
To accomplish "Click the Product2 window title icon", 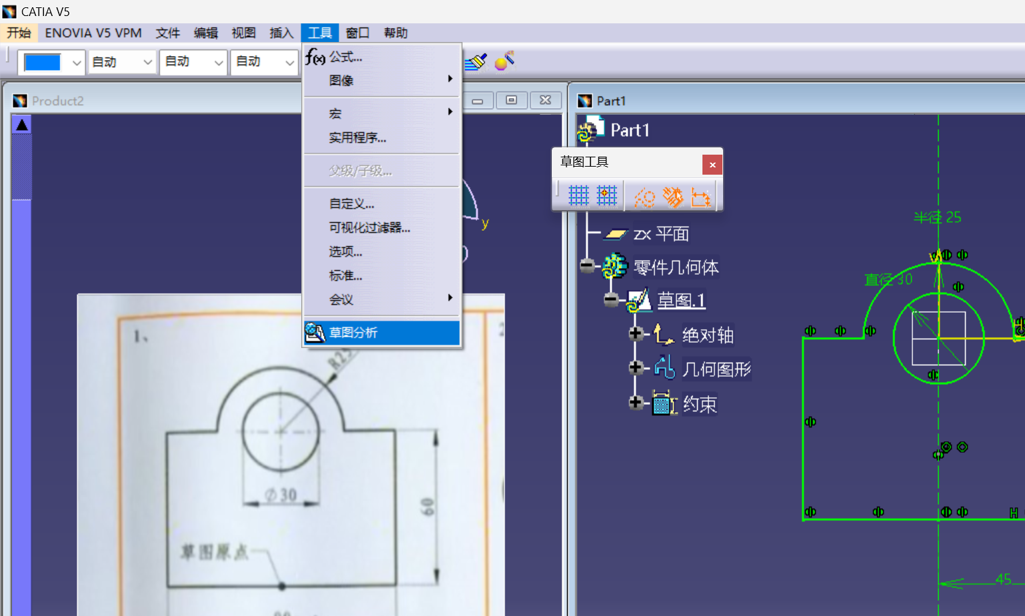I will pos(20,101).
